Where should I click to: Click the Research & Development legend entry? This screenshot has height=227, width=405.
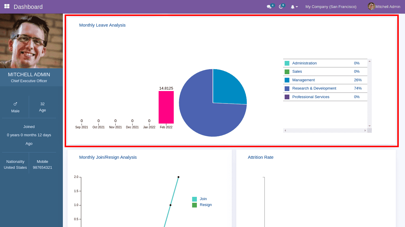point(314,88)
